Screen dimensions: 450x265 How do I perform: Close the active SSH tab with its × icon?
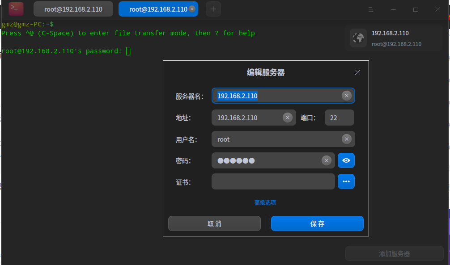[x=191, y=8]
